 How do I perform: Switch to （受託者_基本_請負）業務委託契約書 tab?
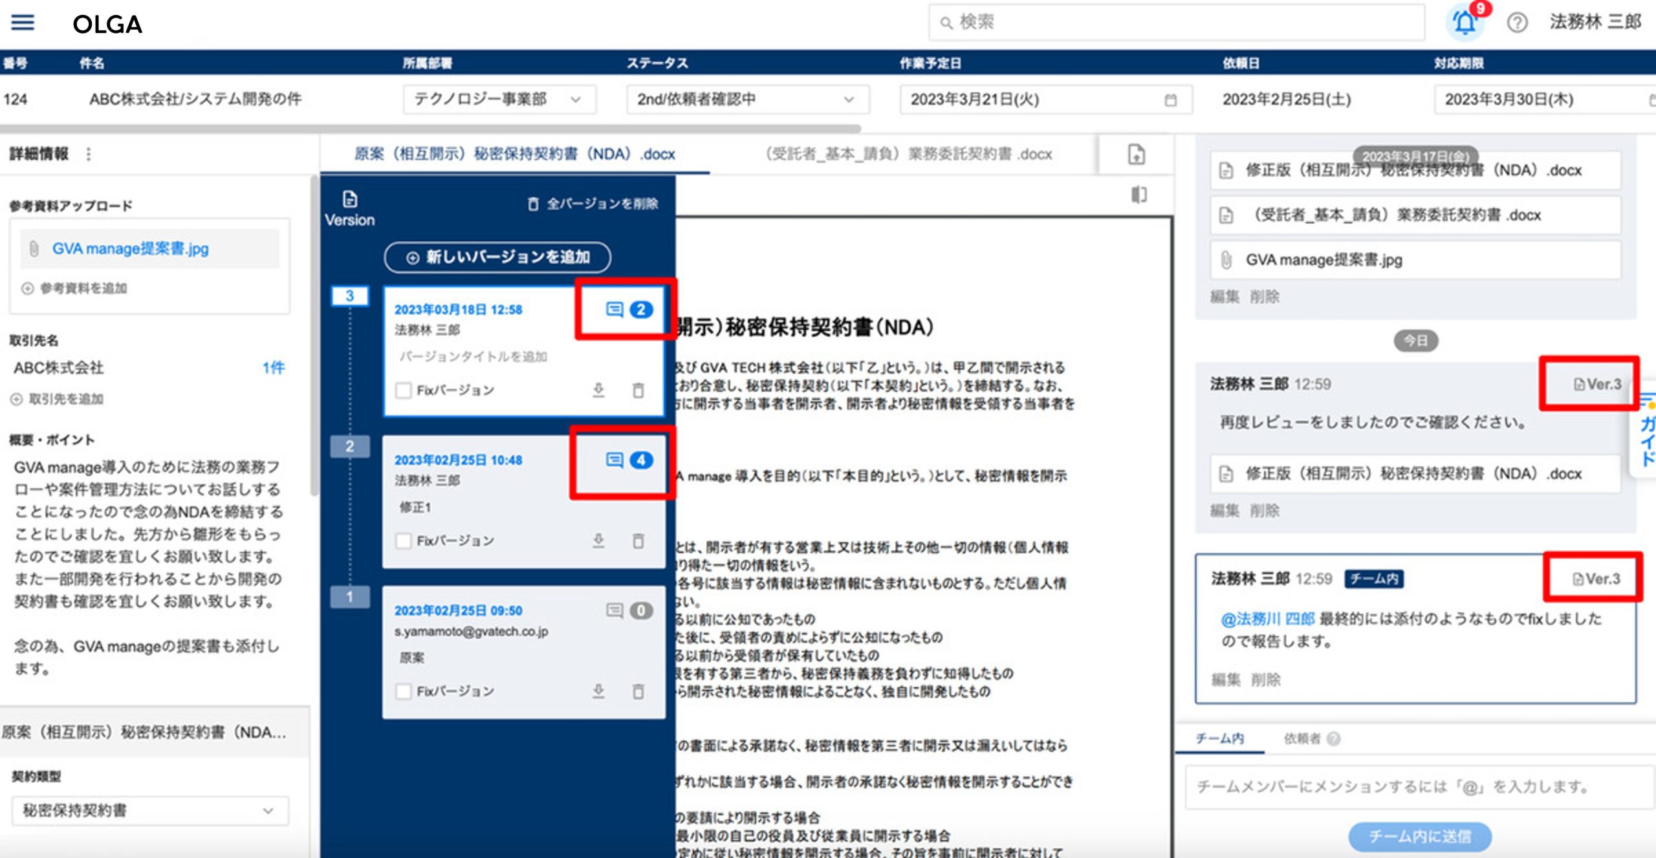point(908,154)
